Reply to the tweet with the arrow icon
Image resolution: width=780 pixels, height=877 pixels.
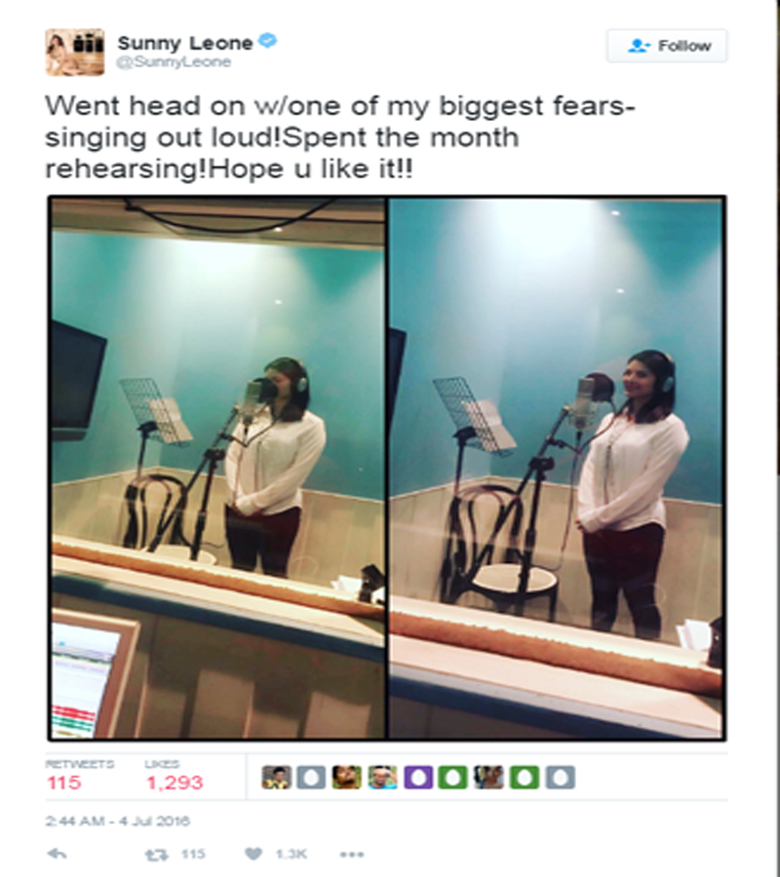pos(58,854)
